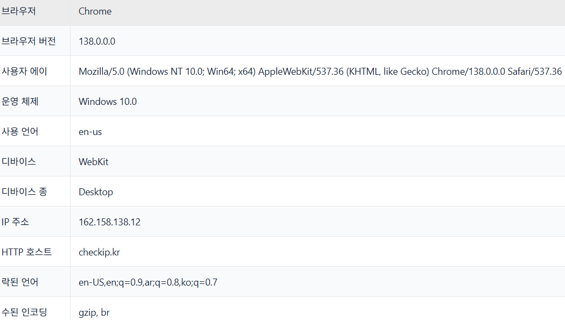
Task: Click the en-US,en;q=0.9 accepted languages value
Action: [x=148, y=282]
